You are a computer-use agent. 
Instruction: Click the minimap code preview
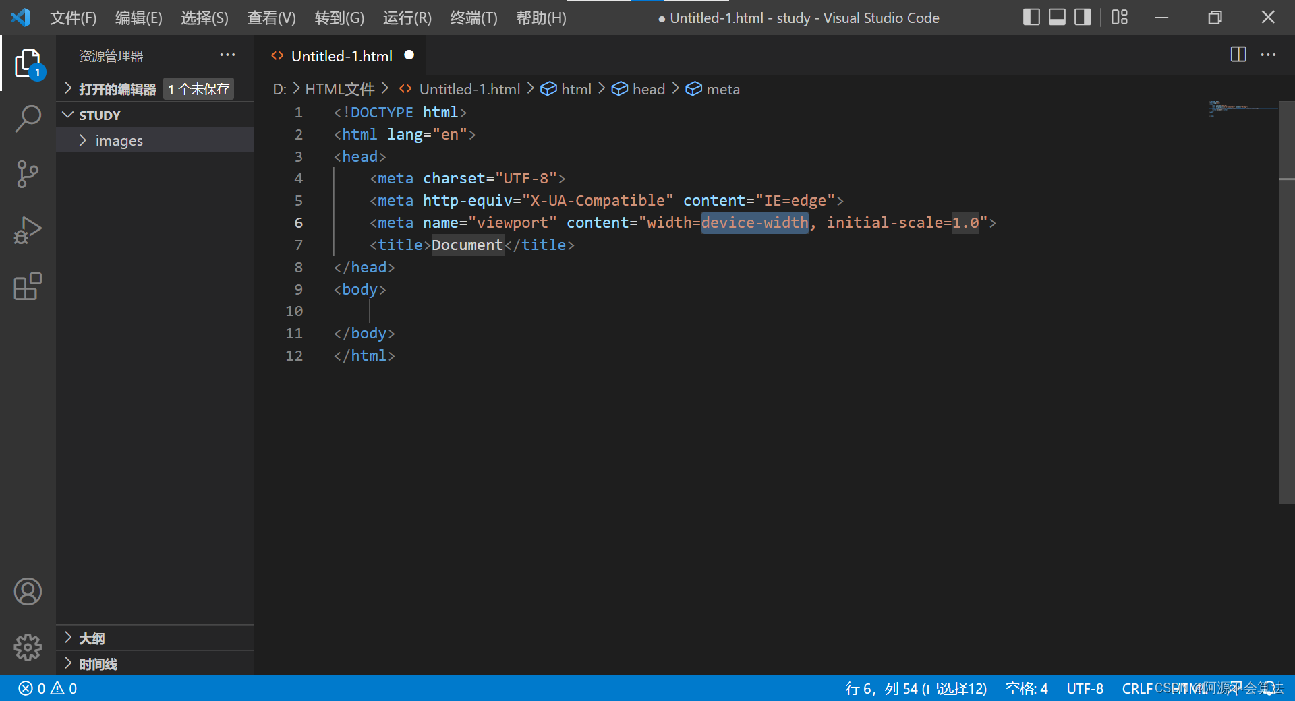pos(1243,109)
